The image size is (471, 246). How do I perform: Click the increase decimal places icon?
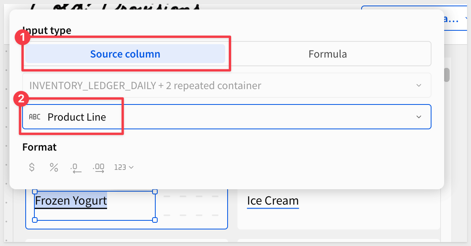(x=98, y=168)
